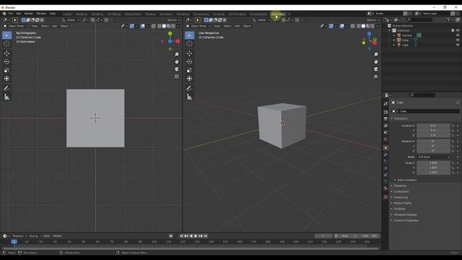The width and height of the screenshot is (462, 260).
Task: Click the zoom magnifier in User Perspective viewport
Action: click(x=376, y=55)
